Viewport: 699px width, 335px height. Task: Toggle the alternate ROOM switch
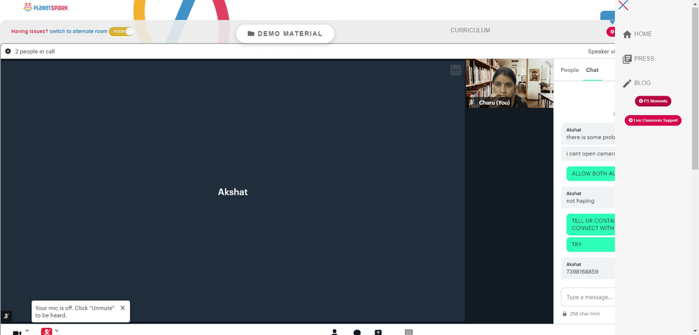coord(121,31)
